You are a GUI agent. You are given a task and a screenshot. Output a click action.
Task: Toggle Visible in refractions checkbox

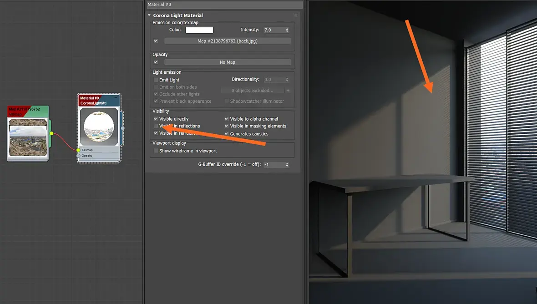[x=156, y=133]
